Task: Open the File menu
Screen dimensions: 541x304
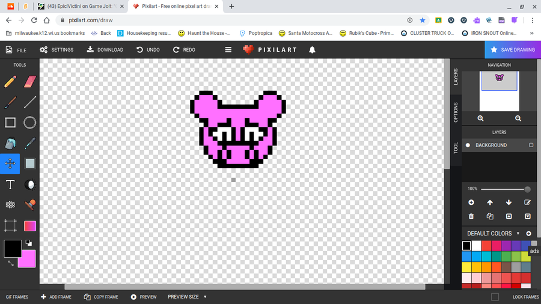Action: click(16, 50)
